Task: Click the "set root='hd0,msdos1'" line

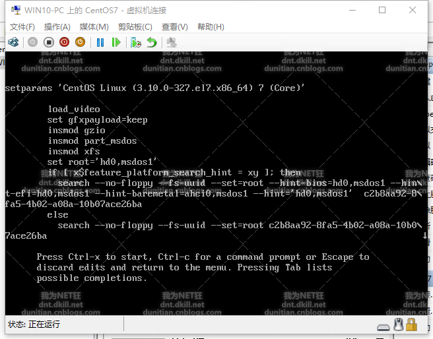Action: 102,162
